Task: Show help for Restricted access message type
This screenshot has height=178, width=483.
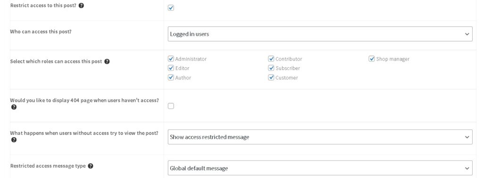Action: pyautogui.click(x=91, y=166)
